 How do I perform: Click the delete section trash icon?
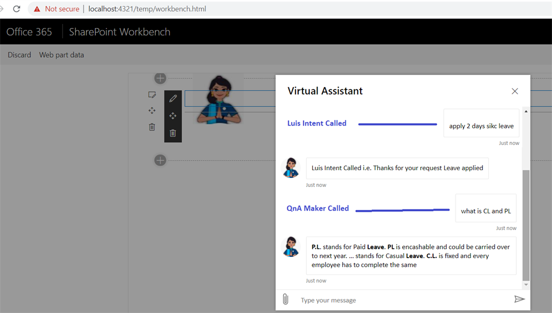coord(152,127)
